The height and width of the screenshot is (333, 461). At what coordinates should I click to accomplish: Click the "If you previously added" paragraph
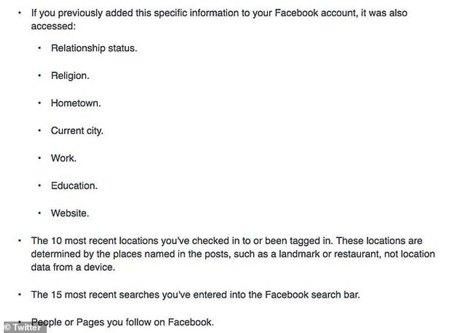(219, 19)
